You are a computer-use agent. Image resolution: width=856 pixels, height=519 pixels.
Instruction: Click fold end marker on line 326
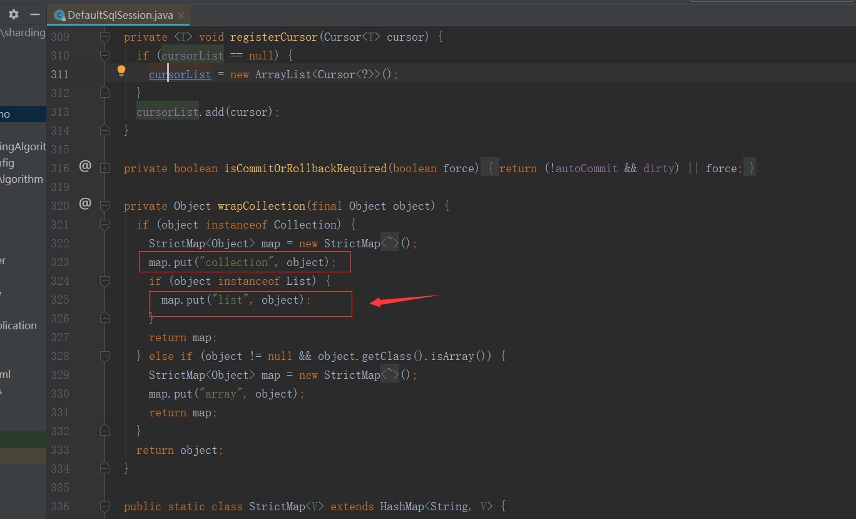click(104, 318)
